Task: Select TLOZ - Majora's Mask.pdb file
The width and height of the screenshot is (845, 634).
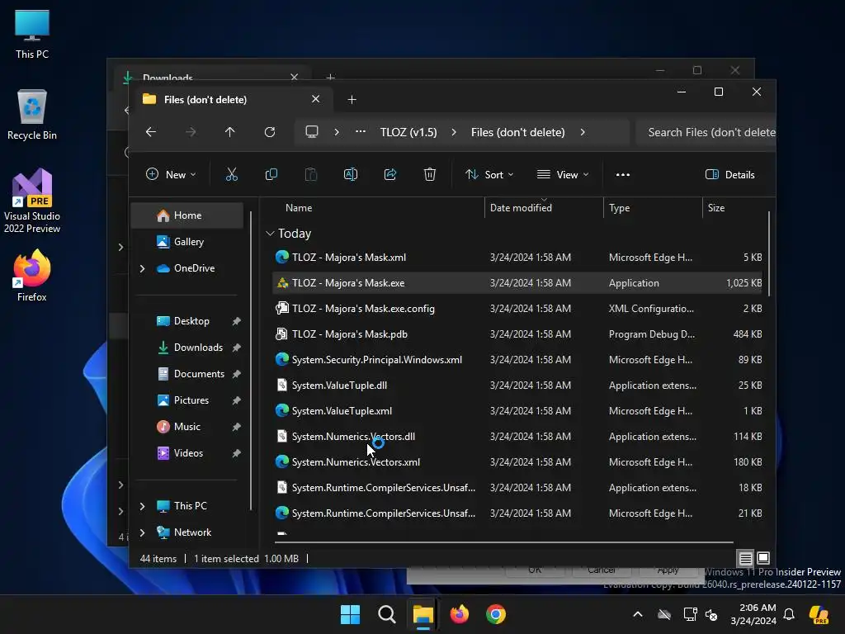Action: tap(517, 334)
